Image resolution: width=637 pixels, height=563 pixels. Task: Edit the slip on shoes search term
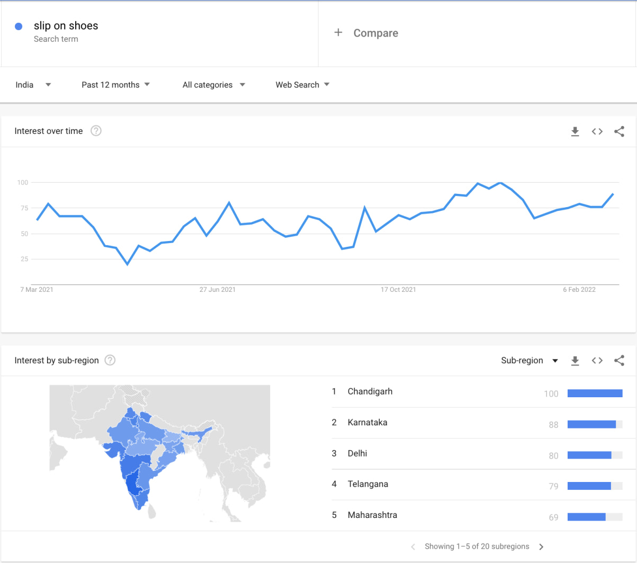tap(66, 26)
